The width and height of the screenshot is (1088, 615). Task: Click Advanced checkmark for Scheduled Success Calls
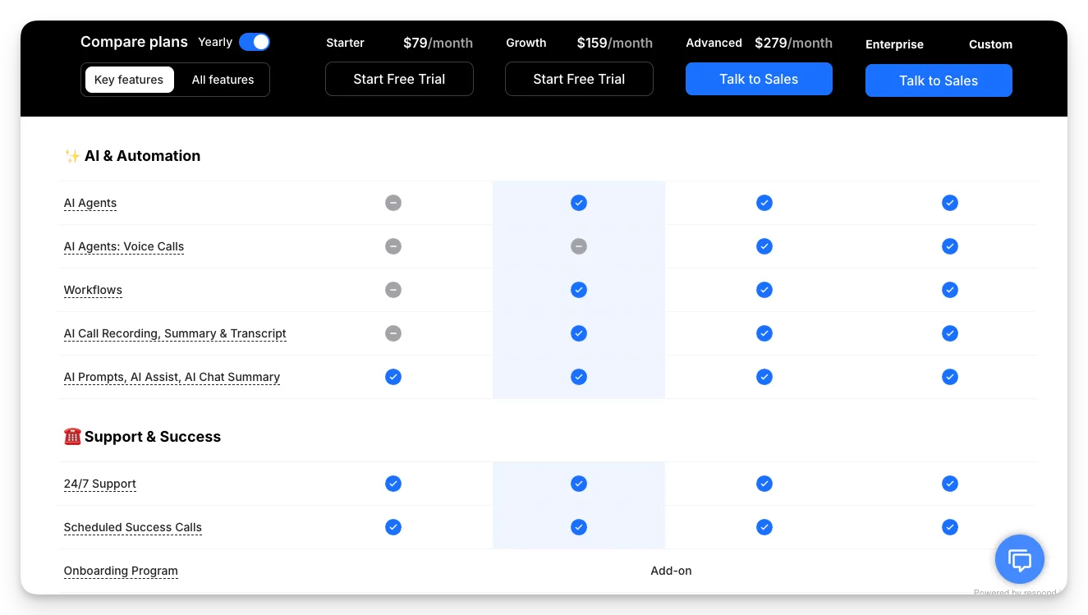764,527
